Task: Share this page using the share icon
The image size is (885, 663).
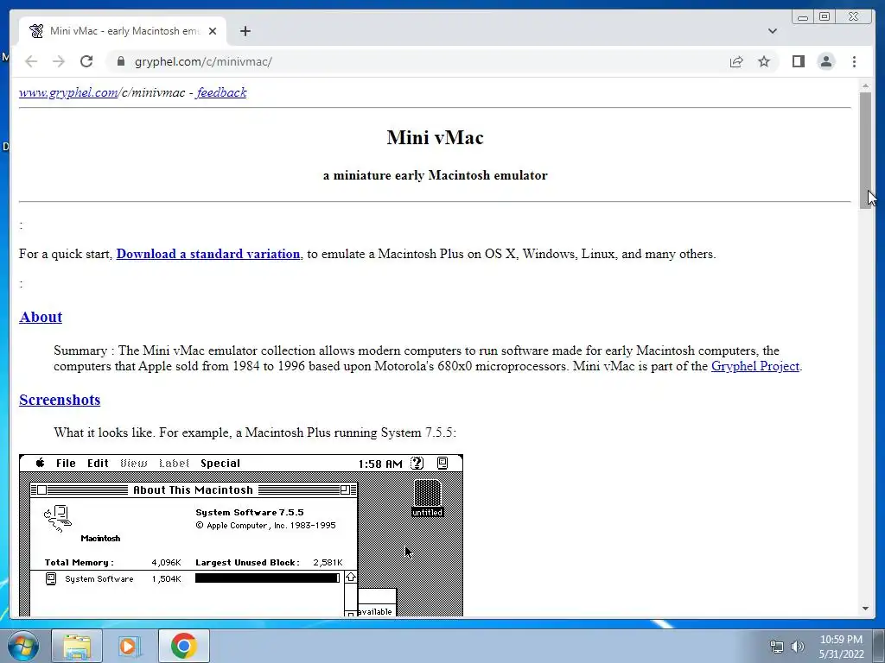Action: pos(736,61)
